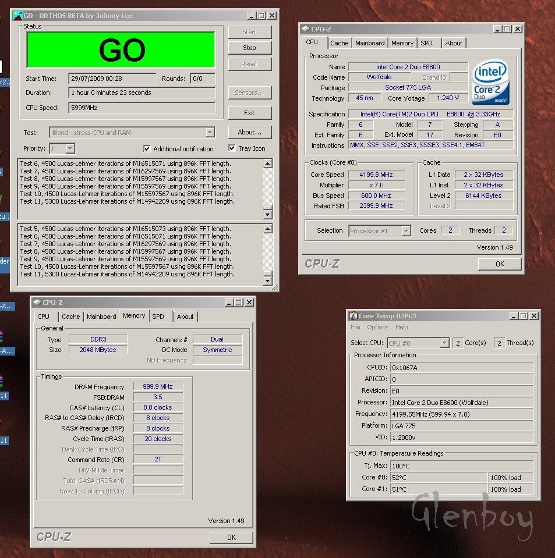555x558 pixels.
Task: Click the CPU-Z icon in Memory window title
Action: (x=37, y=303)
